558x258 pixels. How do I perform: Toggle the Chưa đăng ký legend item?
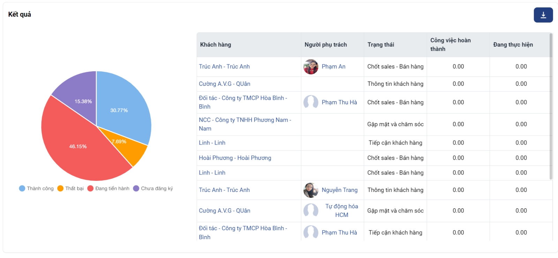(153, 188)
